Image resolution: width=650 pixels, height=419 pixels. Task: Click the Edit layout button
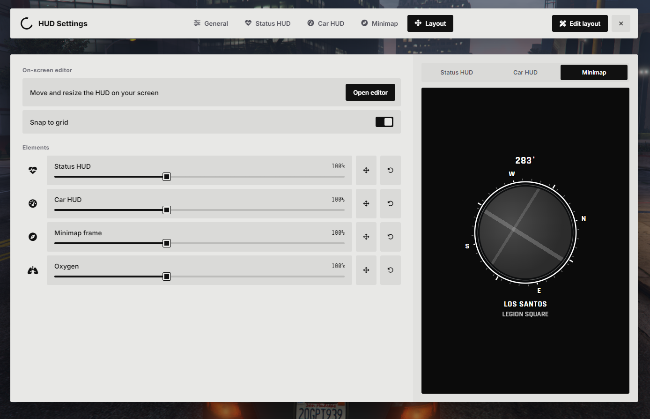580,23
